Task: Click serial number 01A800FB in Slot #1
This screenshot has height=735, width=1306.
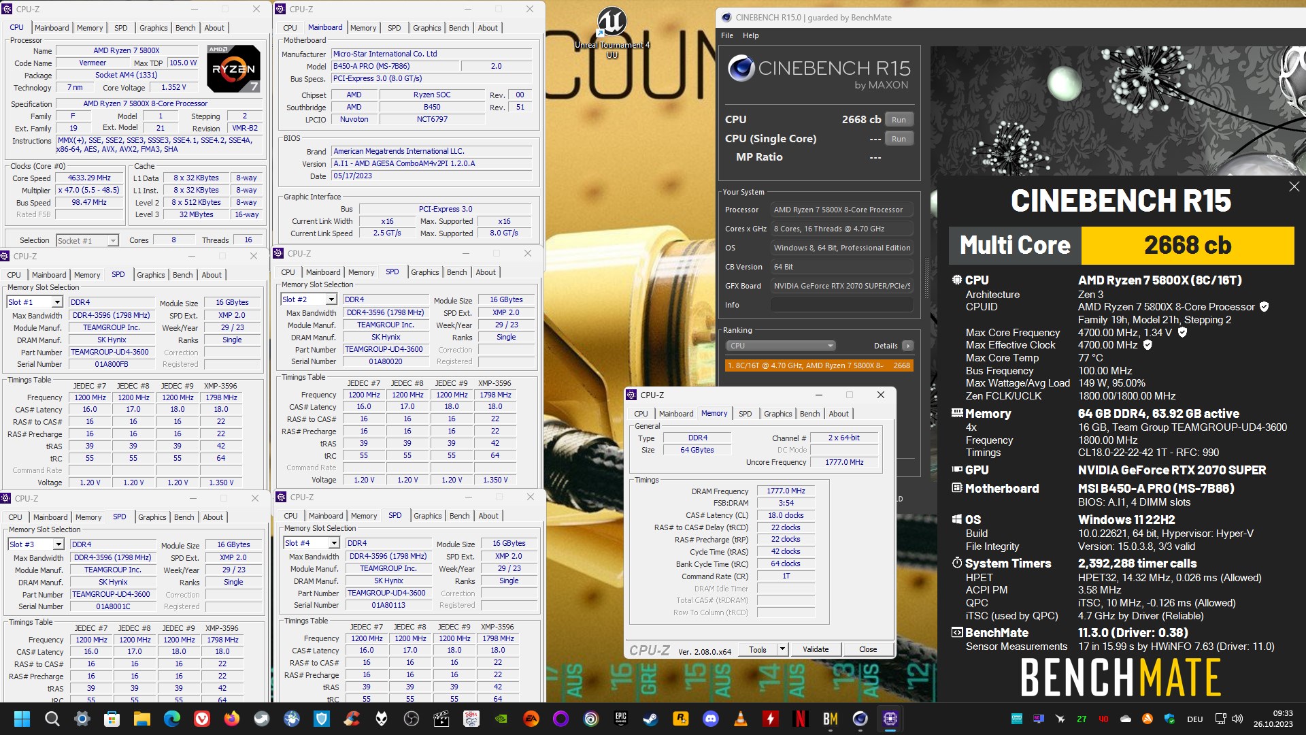Action: (x=112, y=364)
